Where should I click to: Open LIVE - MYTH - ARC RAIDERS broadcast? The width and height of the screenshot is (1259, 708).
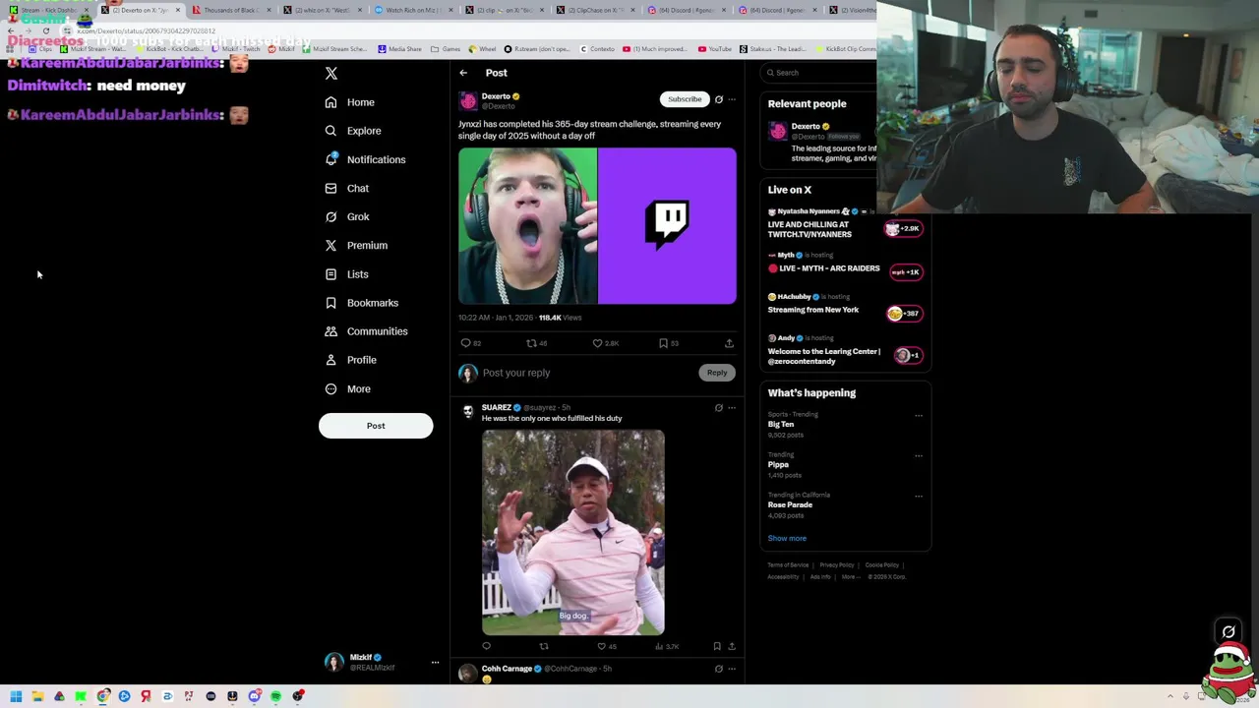coord(846,264)
